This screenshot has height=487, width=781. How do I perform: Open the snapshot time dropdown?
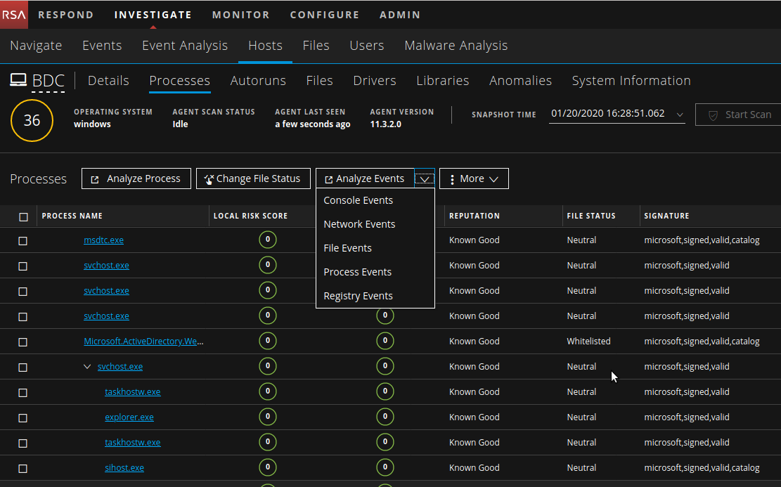pos(679,114)
